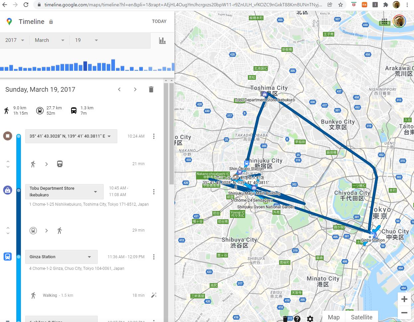Viewport: 414px width, 322px height.
Task: Expand the 29 min travel segment
Action: coord(8,230)
